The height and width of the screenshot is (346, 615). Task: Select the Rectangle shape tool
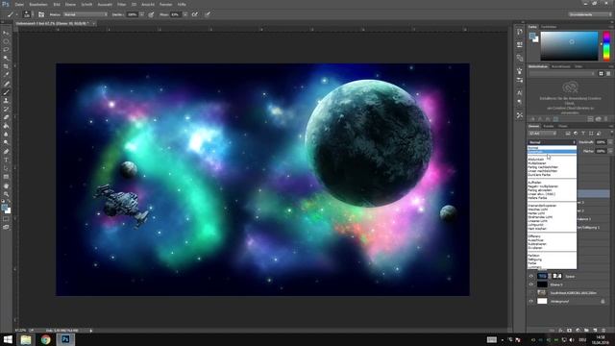coord(6,177)
